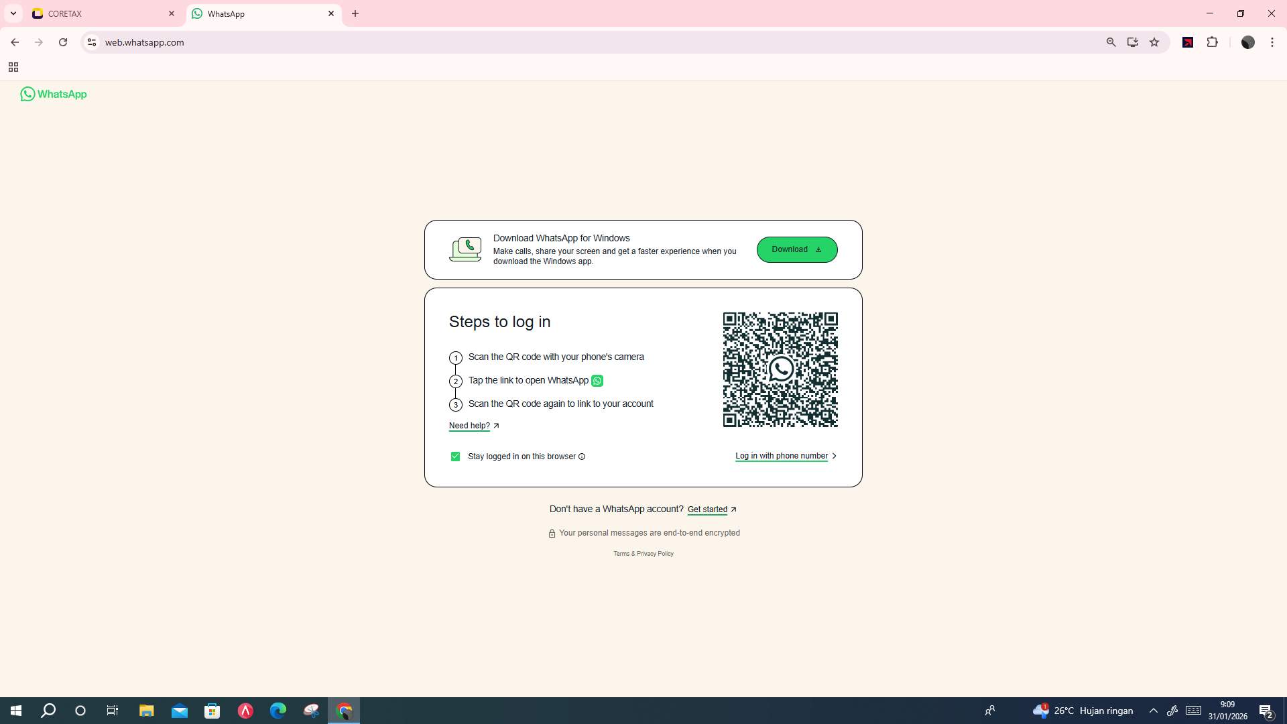The height and width of the screenshot is (724, 1287).
Task: Click the WhatsApp icon beside Tap the link step
Action: (597, 380)
